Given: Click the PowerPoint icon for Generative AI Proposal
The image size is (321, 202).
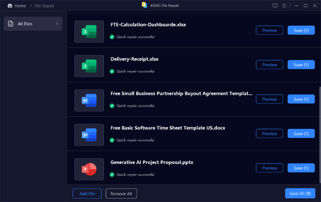Looking at the screenshot, I should (89, 170).
